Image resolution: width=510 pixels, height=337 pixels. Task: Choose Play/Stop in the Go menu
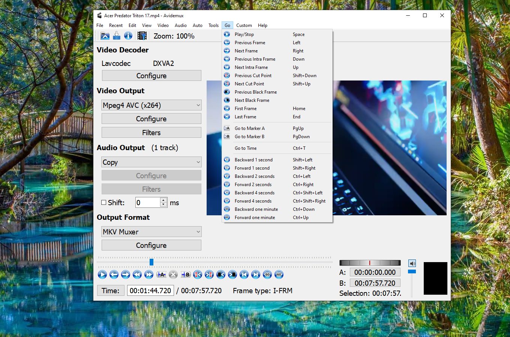click(277, 34)
